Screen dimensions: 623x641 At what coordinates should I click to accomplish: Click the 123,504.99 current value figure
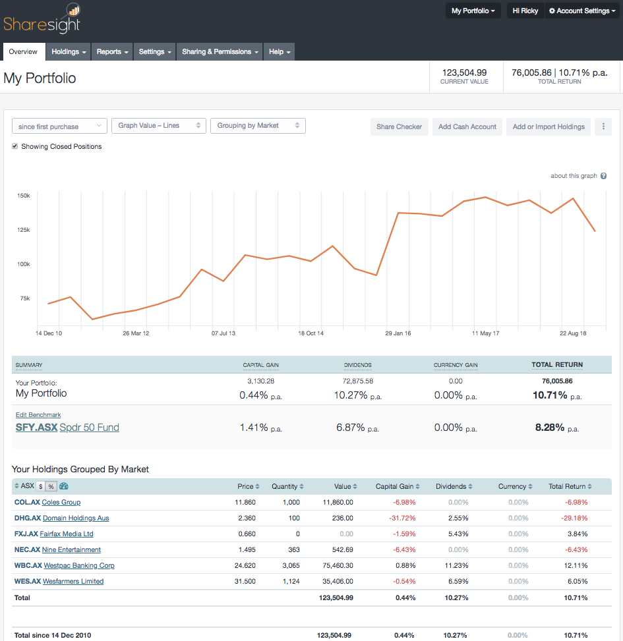(x=464, y=72)
